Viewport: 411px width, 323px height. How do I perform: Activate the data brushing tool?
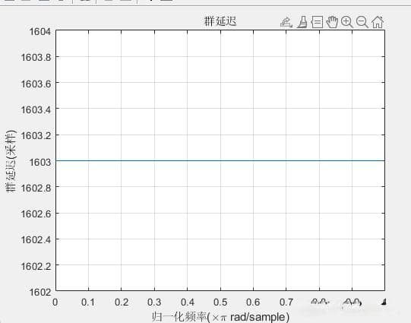pos(302,22)
